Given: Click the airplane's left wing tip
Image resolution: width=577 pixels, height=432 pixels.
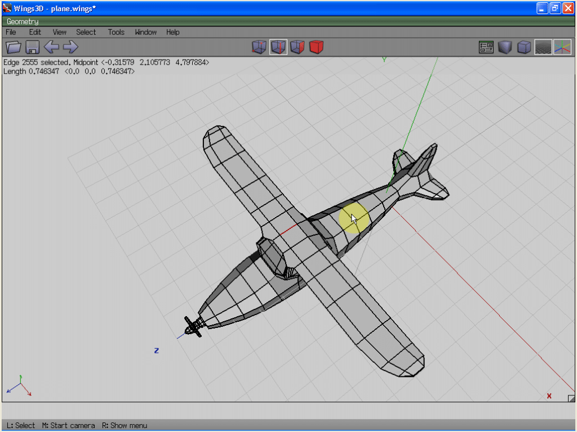Looking at the screenshot, I should [x=215, y=136].
